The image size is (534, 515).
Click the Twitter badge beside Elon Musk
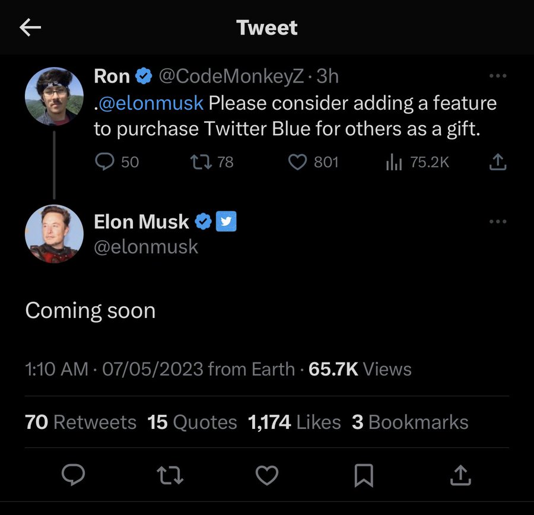click(227, 222)
